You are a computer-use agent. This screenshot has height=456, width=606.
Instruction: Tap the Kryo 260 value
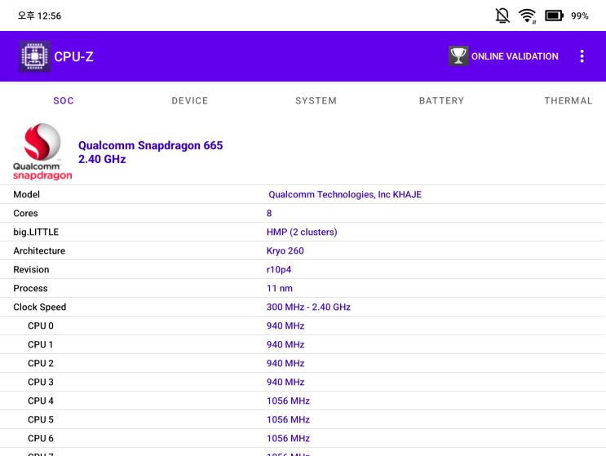pyautogui.click(x=285, y=250)
